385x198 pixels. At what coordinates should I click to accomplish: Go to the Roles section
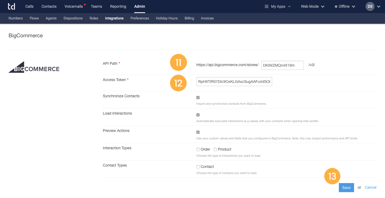pyautogui.click(x=94, y=18)
